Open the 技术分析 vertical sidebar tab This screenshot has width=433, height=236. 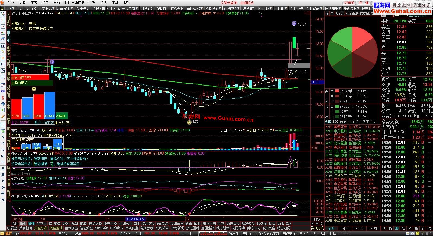tap(8, 36)
